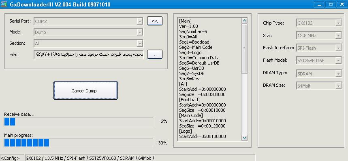Click the <Config> status bar label
Screen dimensions: 348x161
11,158
